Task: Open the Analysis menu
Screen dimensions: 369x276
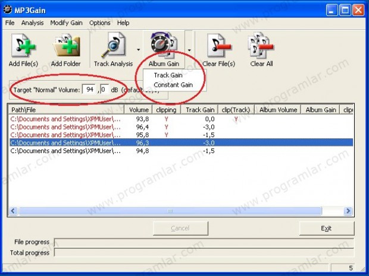Action: (33, 23)
